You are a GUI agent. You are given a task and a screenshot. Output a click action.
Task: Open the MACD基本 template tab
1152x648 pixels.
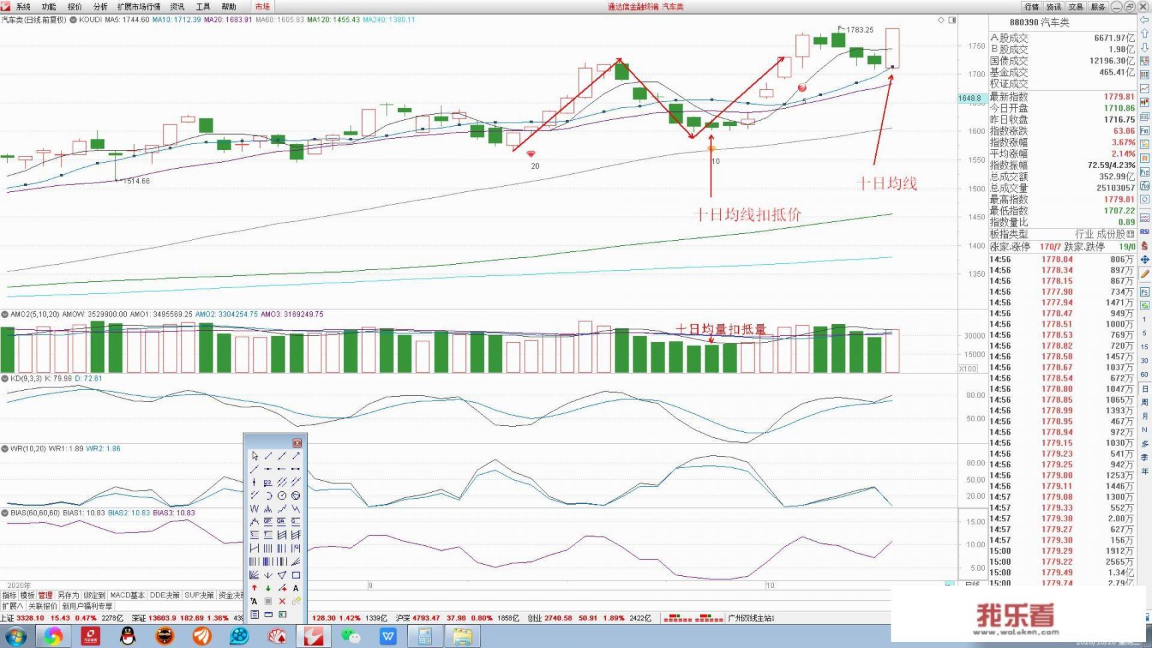(127, 595)
